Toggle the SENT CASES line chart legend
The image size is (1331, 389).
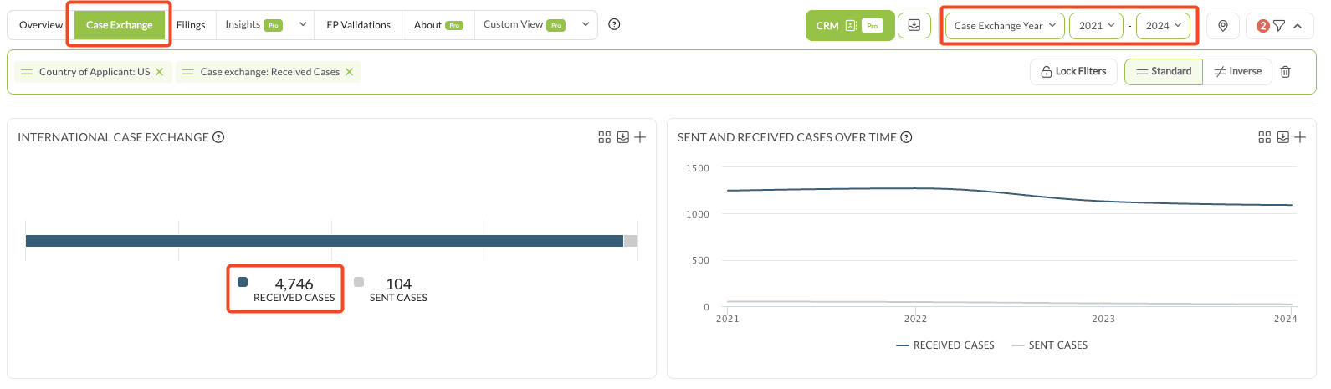[1050, 345]
